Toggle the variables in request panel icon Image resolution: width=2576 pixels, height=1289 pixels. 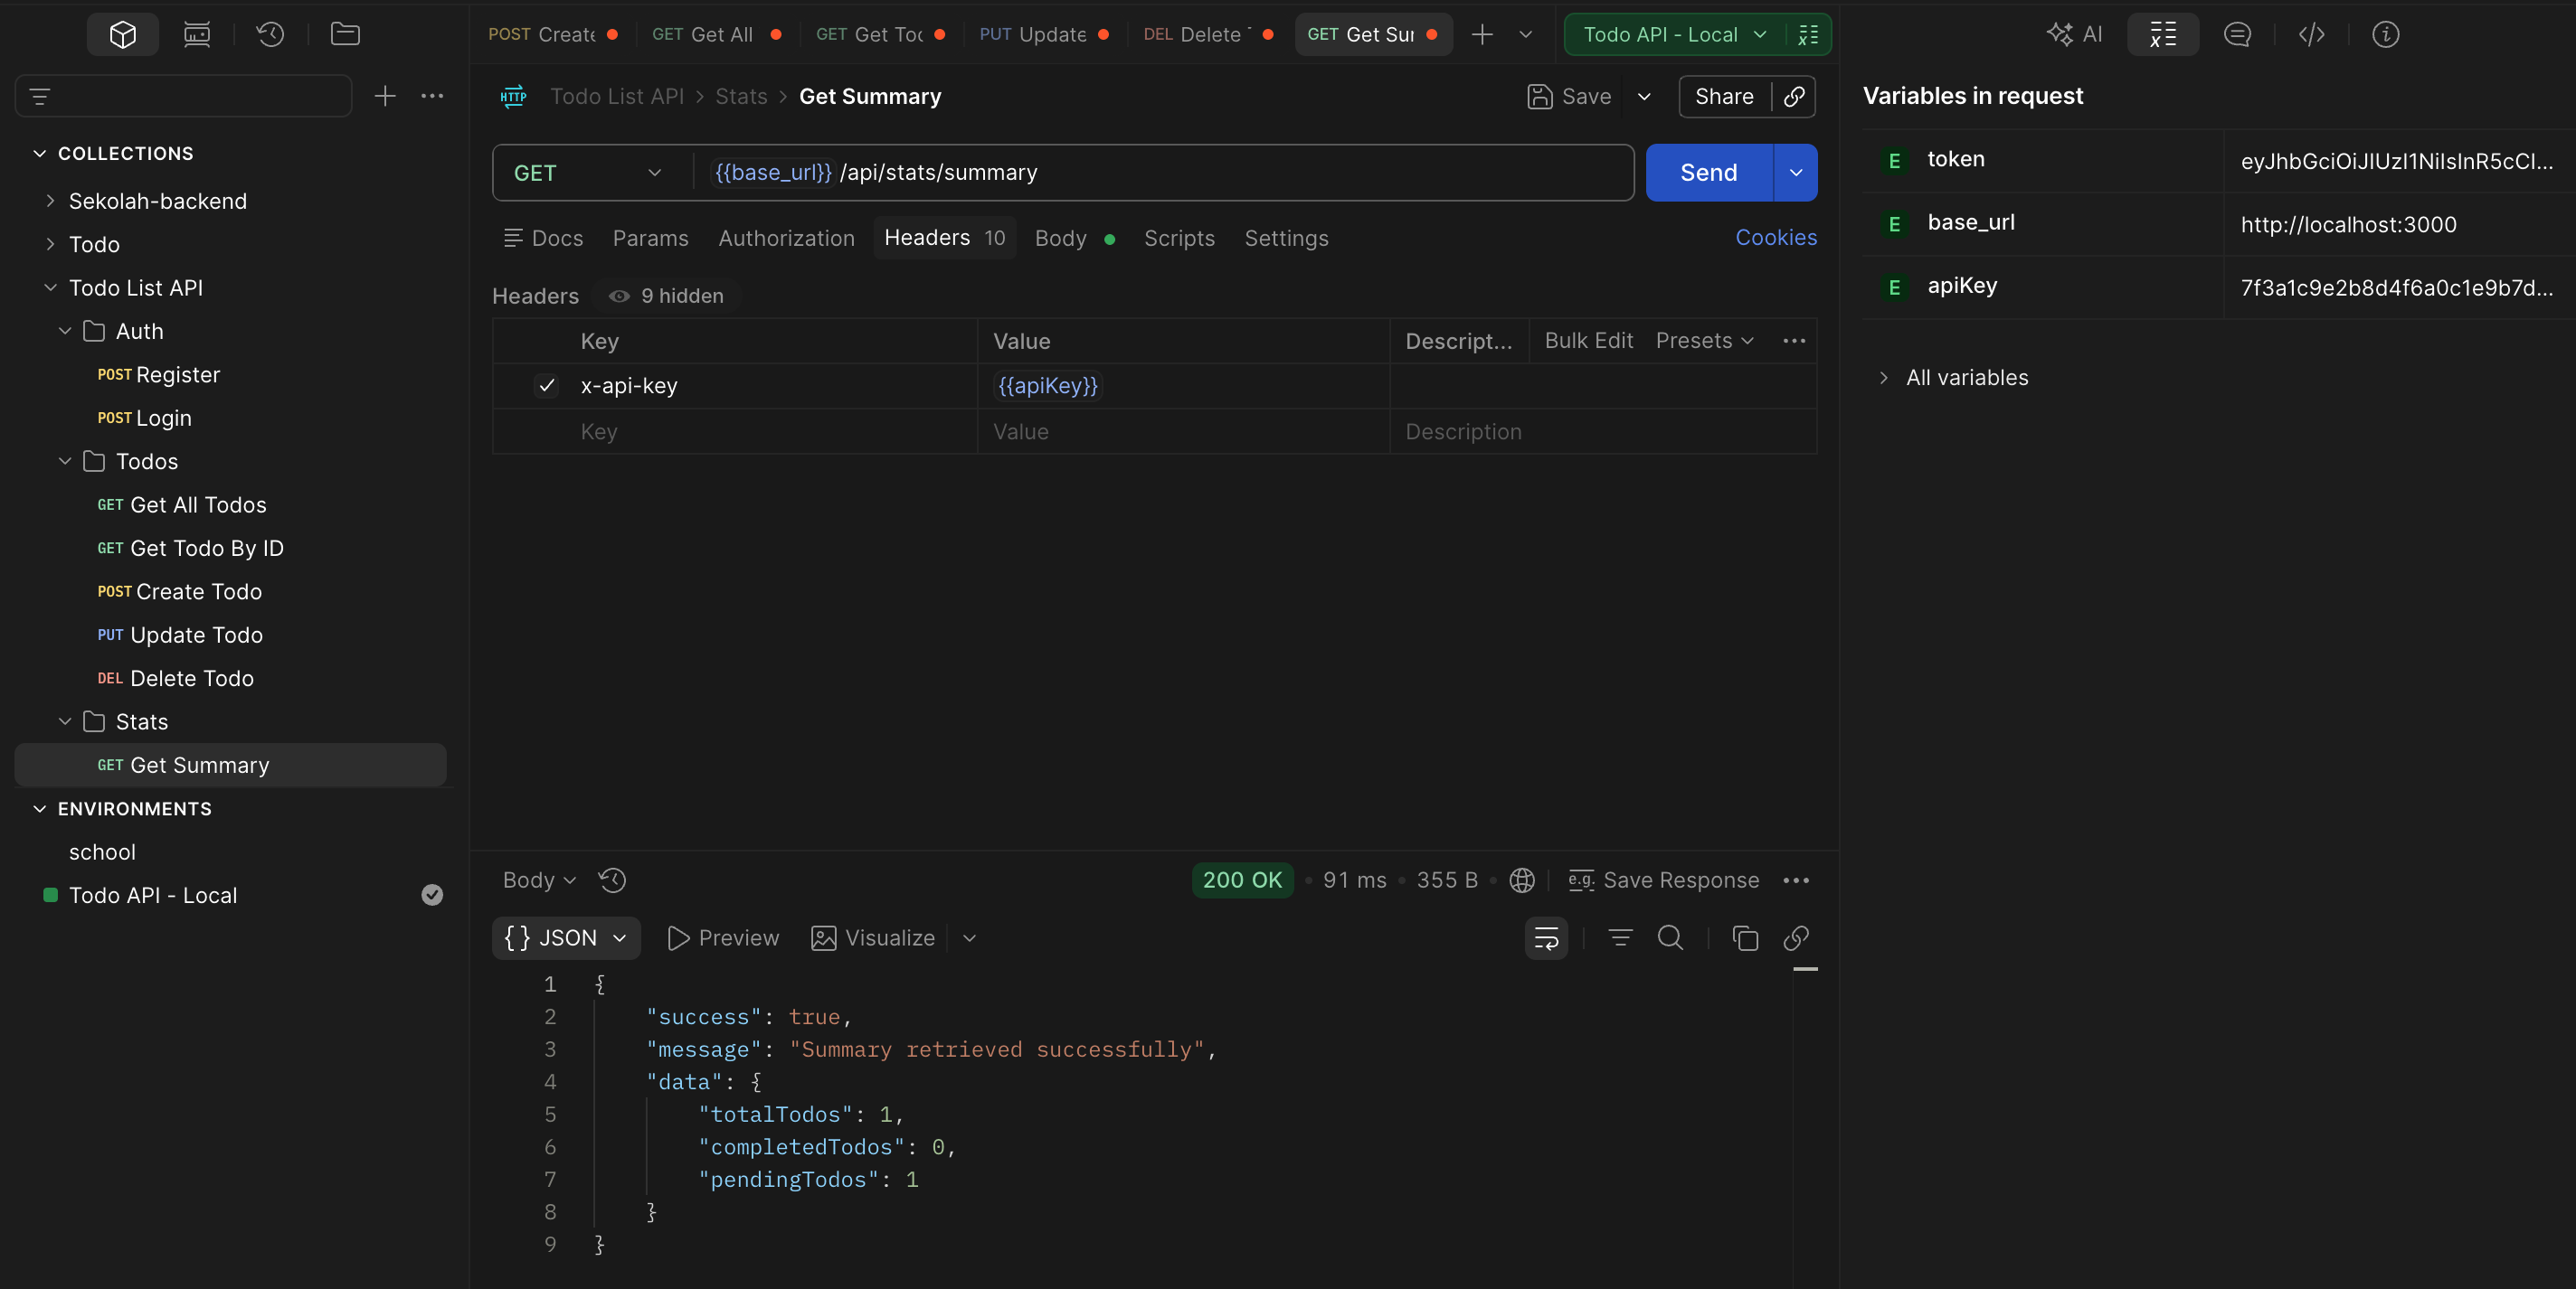pyautogui.click(x=2163, y=34)
